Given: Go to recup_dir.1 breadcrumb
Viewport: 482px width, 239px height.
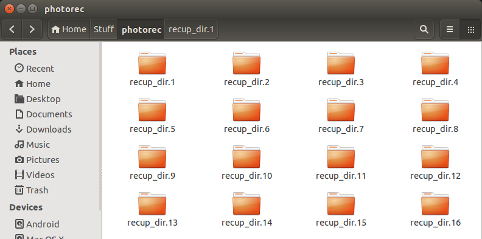Looking at the screenshot, I should 191,29.
